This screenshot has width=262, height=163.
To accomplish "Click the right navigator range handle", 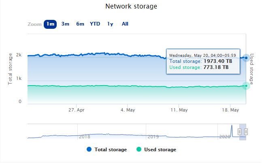I will (x=246, y=132).
